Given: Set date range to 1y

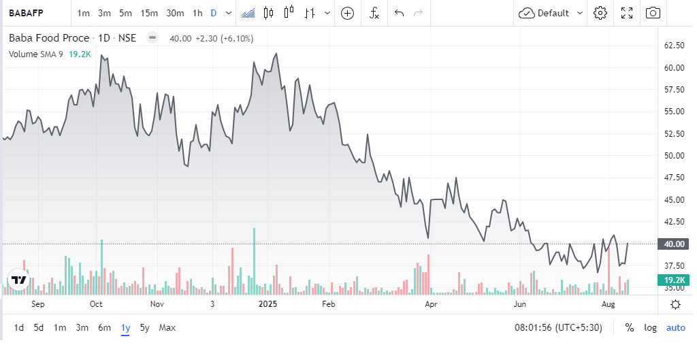Looking at the screenshot, I should point(125,328).
